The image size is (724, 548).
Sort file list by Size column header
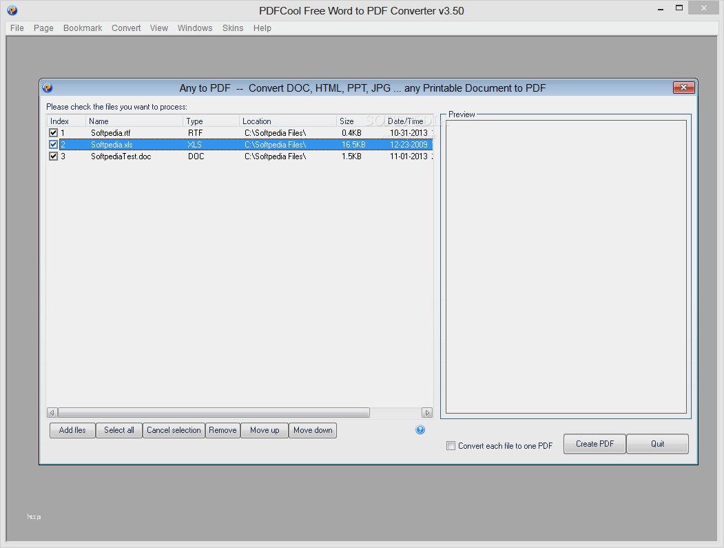tap(360, 121)
